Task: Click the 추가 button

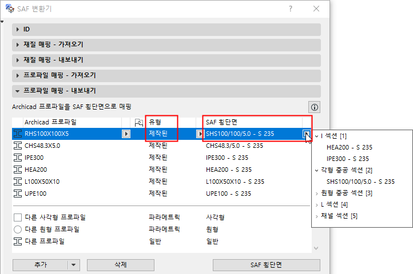Action: coord(40,265)
